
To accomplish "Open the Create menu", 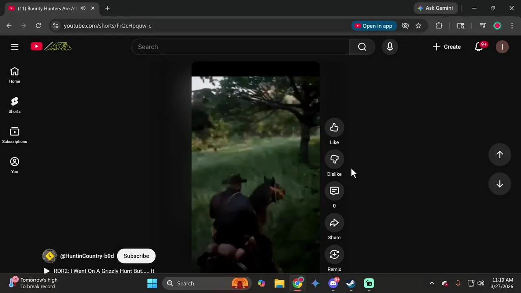I will (x=447, y=47).
